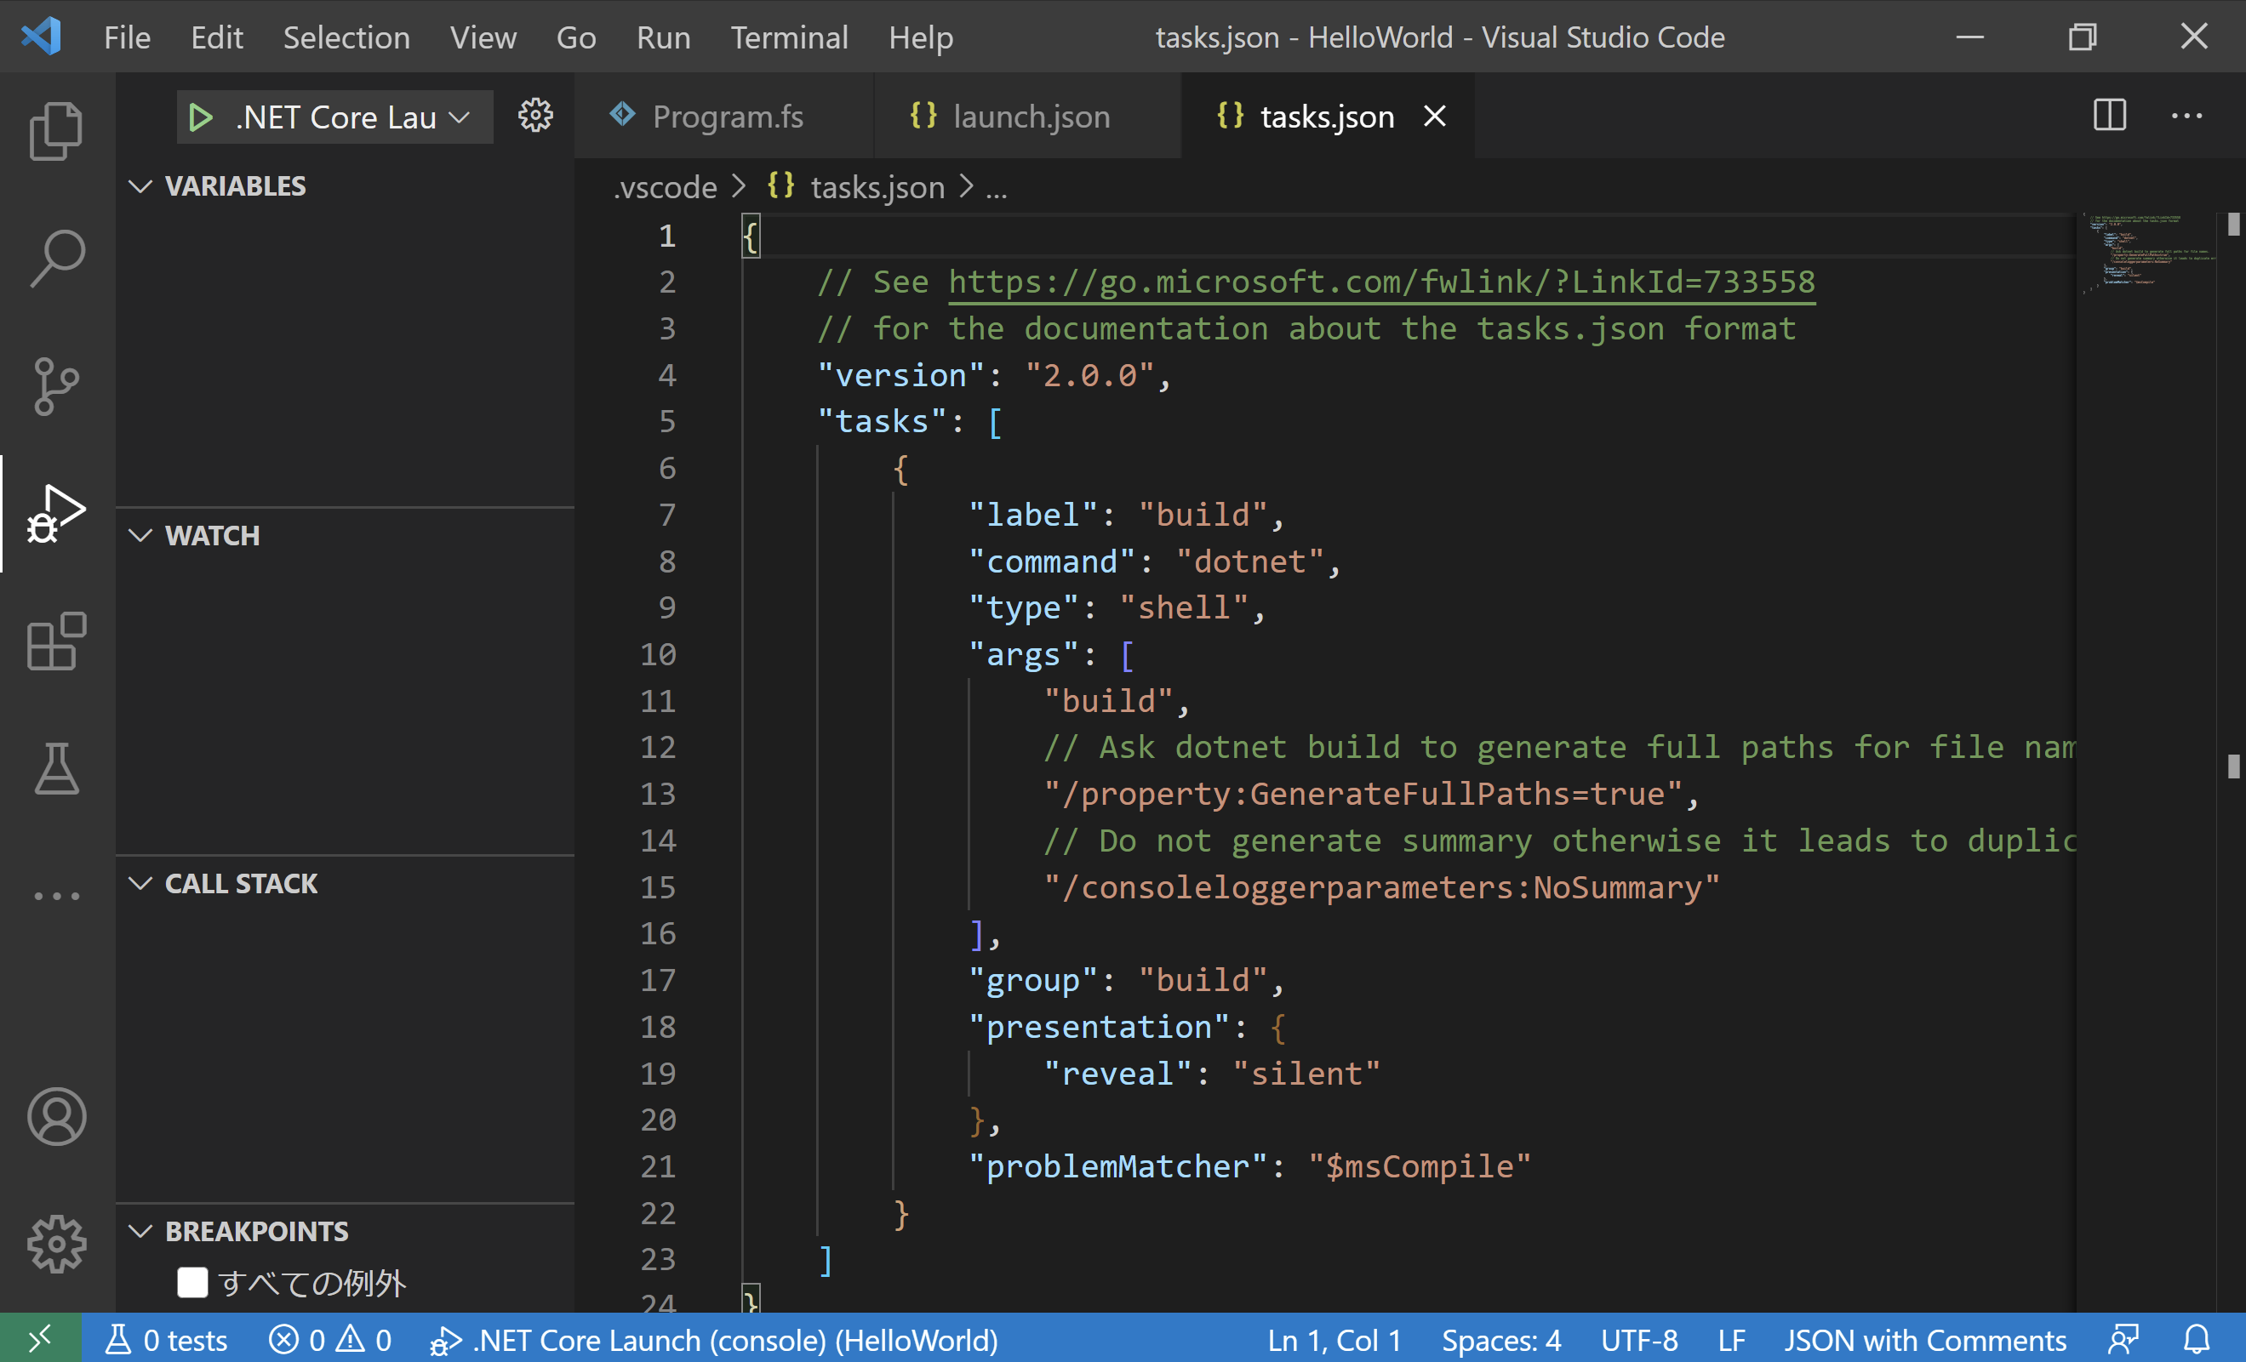The width and height of the screenshot is (2246, 1362).
Task: Start debugging with green play icon
Action: [200, 117]
